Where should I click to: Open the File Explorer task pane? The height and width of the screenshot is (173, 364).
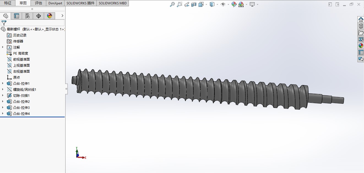point(361,33)
